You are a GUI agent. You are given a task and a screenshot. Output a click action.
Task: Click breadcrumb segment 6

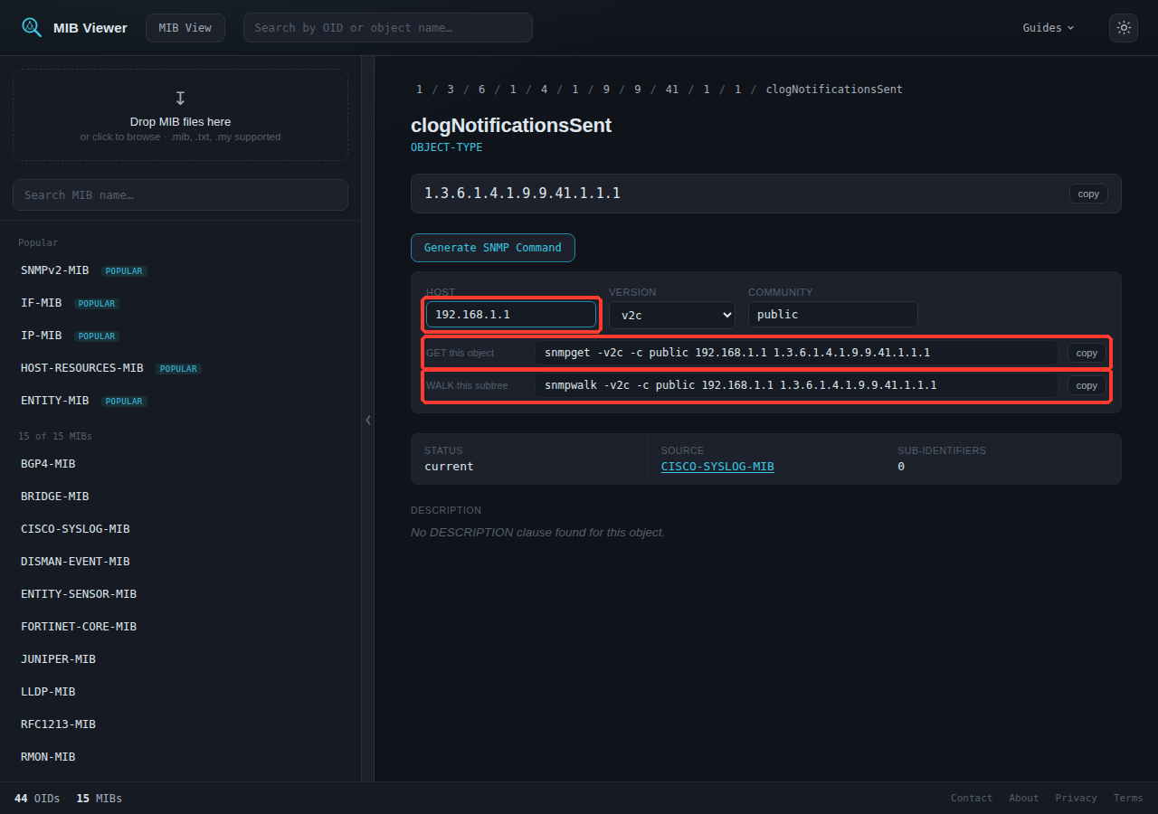pyautogui.click(x=482, y=90)
